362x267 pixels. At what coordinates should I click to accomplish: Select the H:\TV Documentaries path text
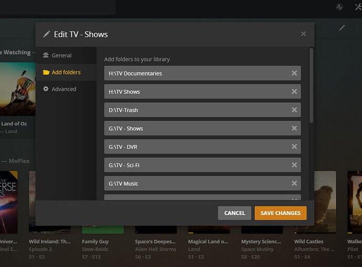click(135, 74)
